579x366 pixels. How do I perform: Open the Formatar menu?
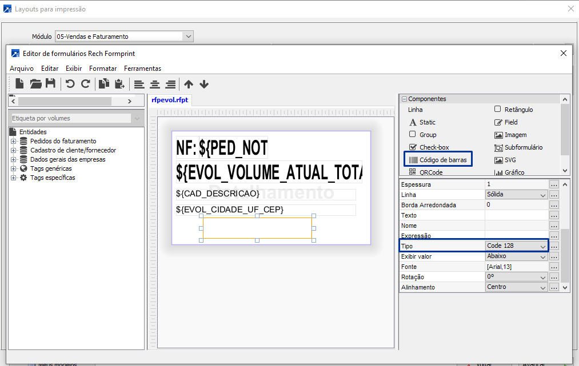tap(103, 69)
